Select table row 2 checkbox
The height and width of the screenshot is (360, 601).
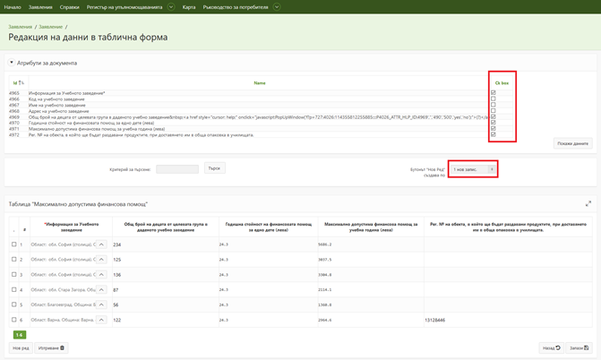pyautogui.click(x=14, y=259)
